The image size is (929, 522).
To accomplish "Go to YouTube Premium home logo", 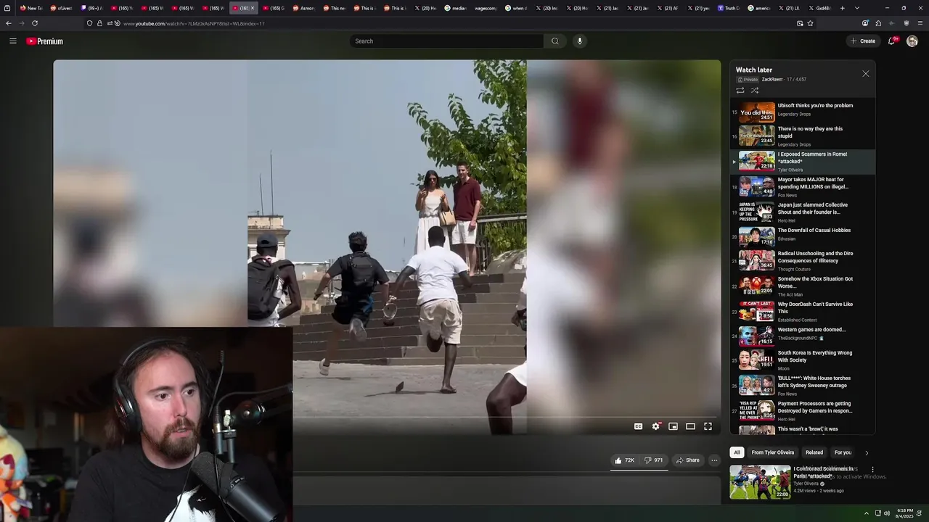I will (45, 41).
